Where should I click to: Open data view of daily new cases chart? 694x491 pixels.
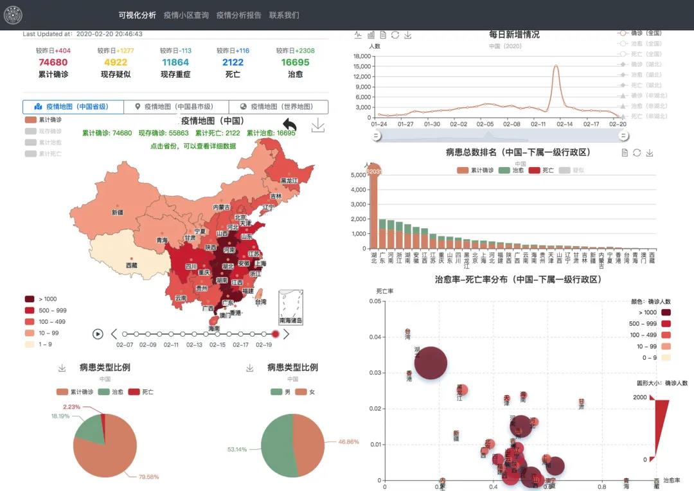pos(383,35)
